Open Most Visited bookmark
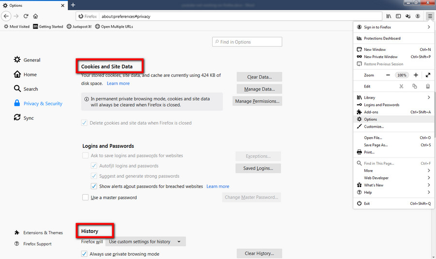Image resolution: width=436 pixels, height=259 pixels. click(16, 27)
